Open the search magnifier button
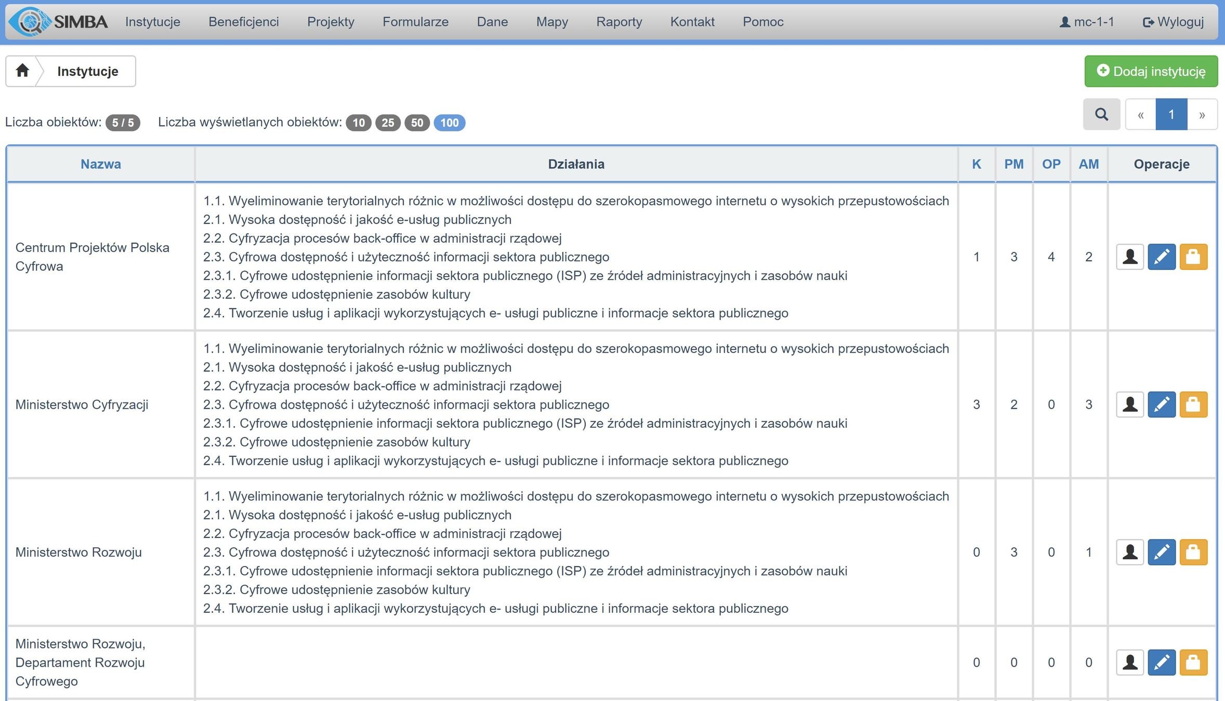1225x701 pixels. 1101,114
